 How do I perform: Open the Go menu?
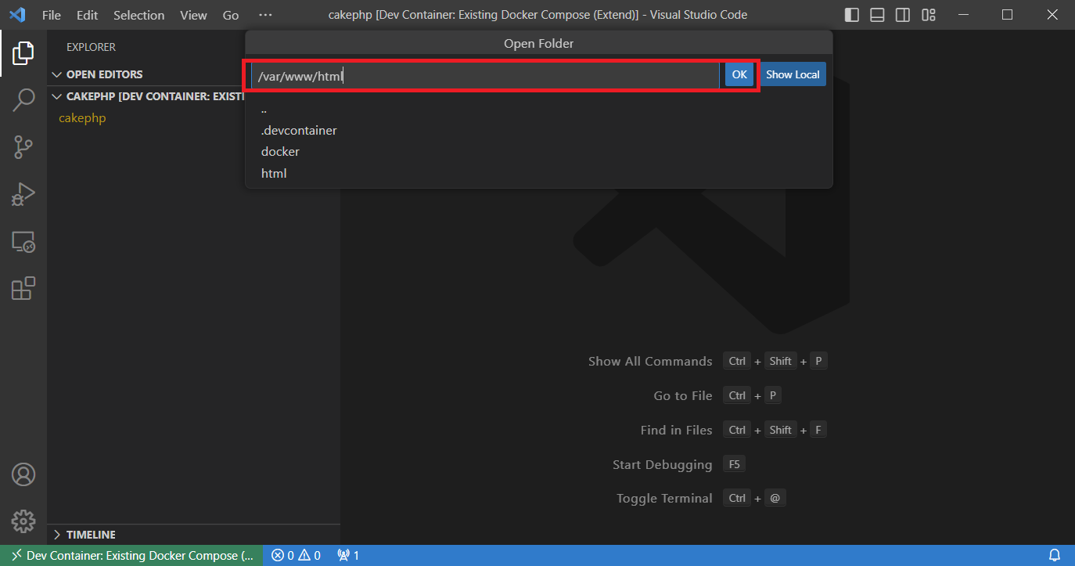(230, 14)
